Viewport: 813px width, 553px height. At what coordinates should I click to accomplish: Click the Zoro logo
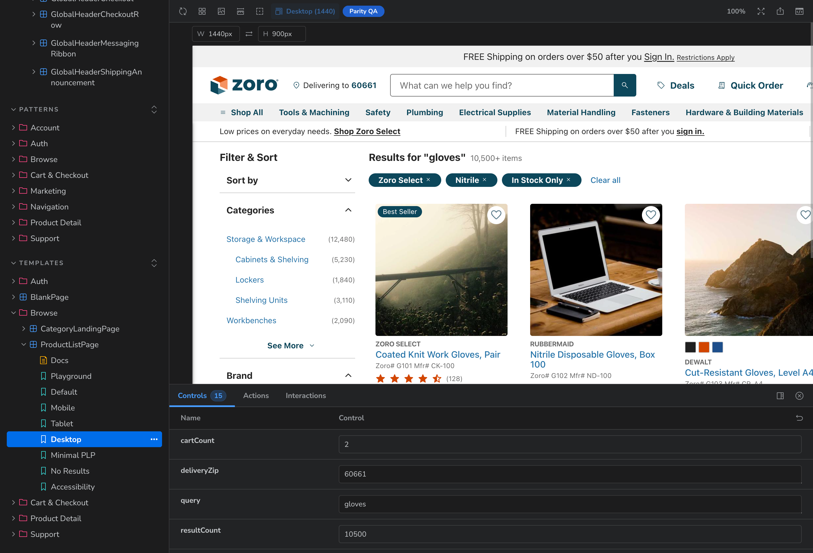(244, 85)
